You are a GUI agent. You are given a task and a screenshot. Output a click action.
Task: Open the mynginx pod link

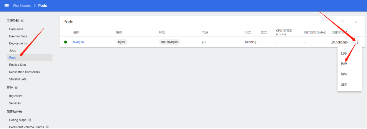79,42
